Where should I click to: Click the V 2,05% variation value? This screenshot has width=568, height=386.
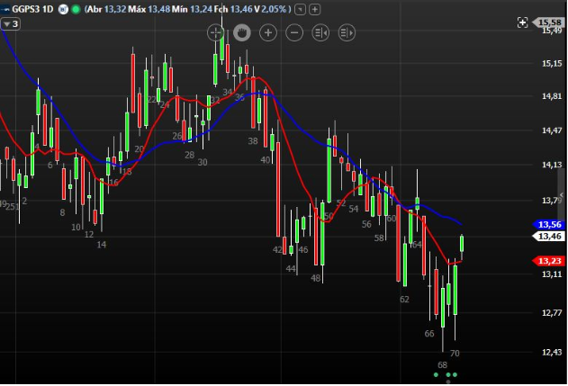tap(270, 9)
